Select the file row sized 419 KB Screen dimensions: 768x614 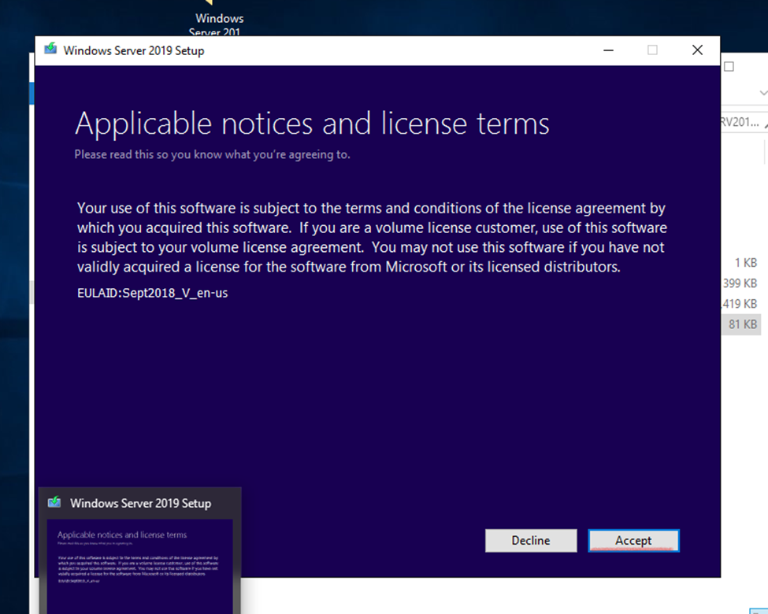740,304
